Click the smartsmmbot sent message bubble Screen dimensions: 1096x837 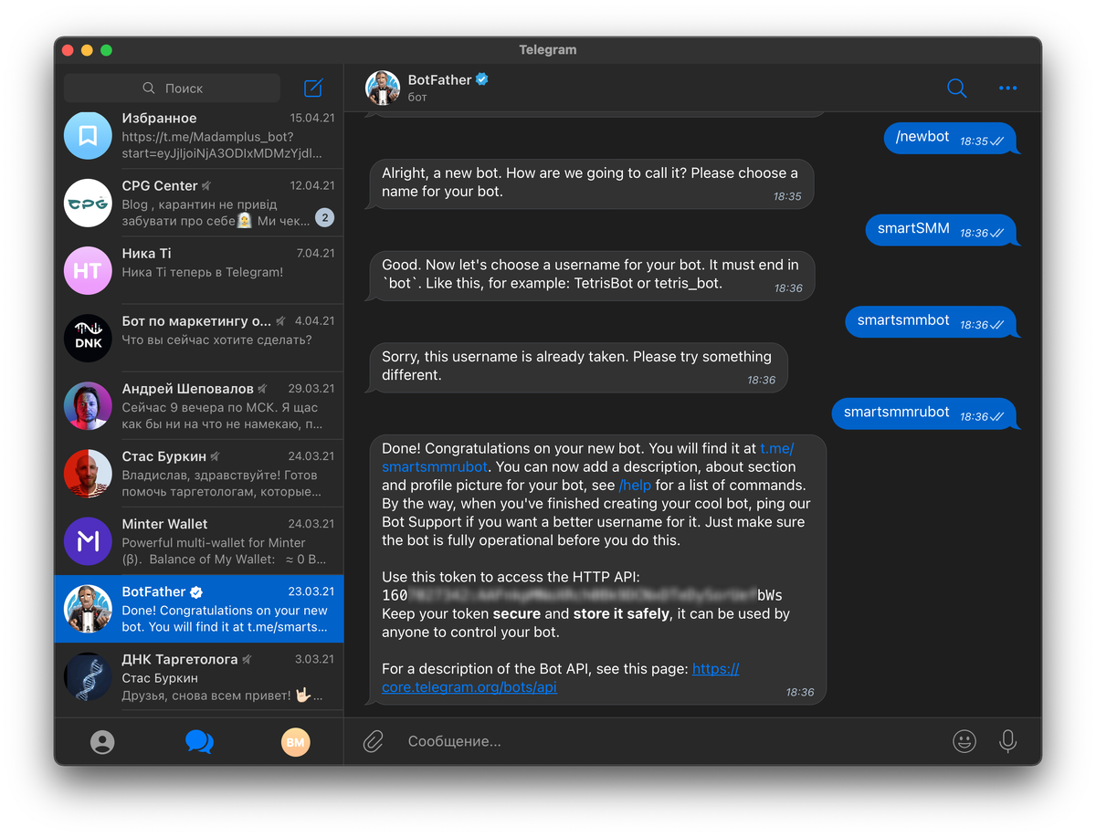pyautogui.click(x=931, y=321)
